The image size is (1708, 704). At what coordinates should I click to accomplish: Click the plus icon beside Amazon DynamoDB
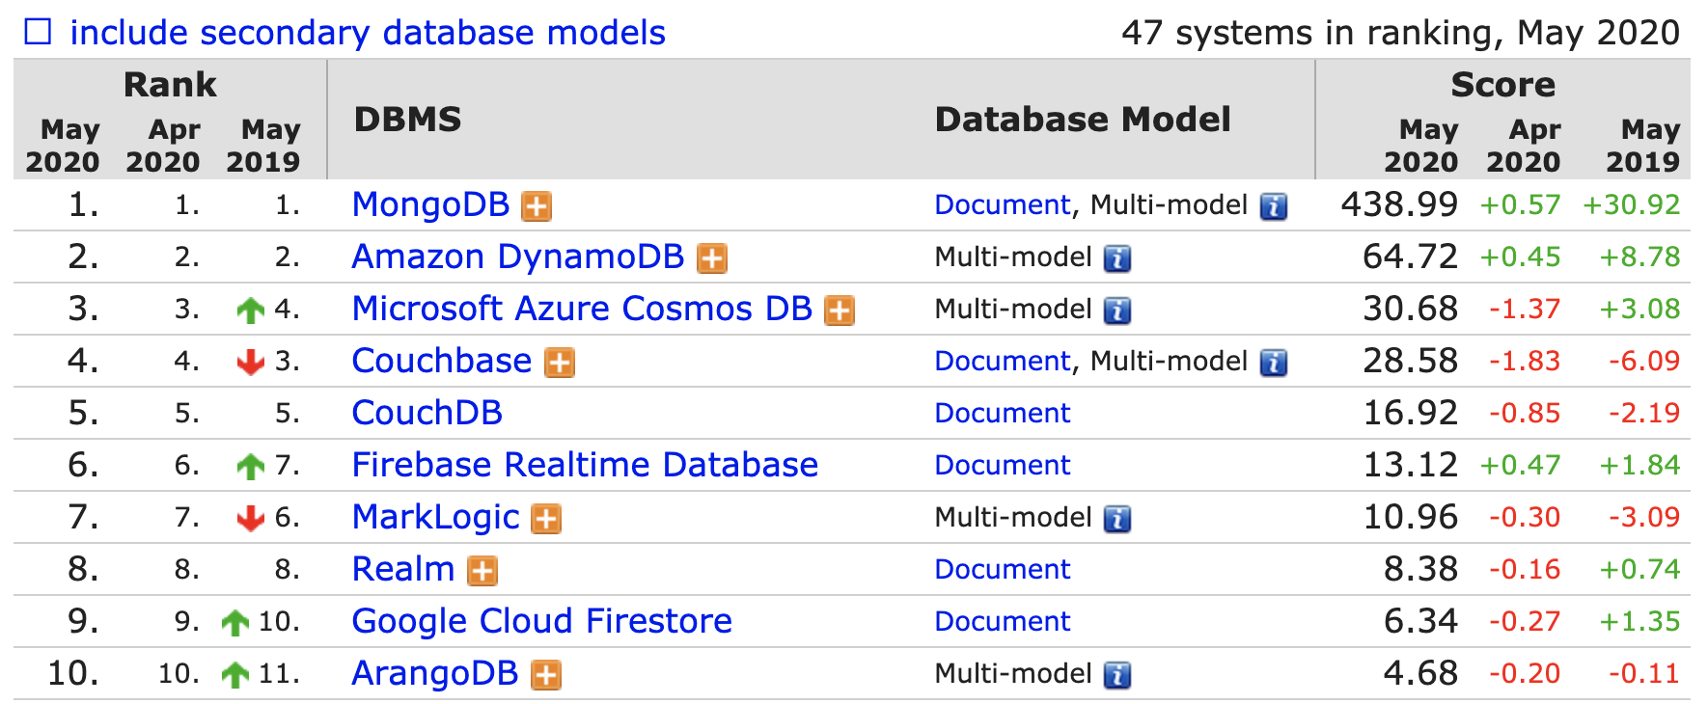(712, 258)
